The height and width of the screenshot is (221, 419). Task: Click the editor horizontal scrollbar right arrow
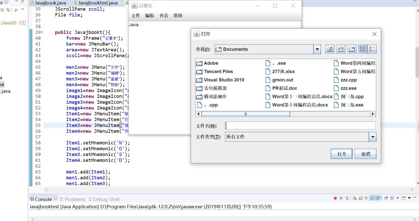pyautogui.click(x=412, y=190)
